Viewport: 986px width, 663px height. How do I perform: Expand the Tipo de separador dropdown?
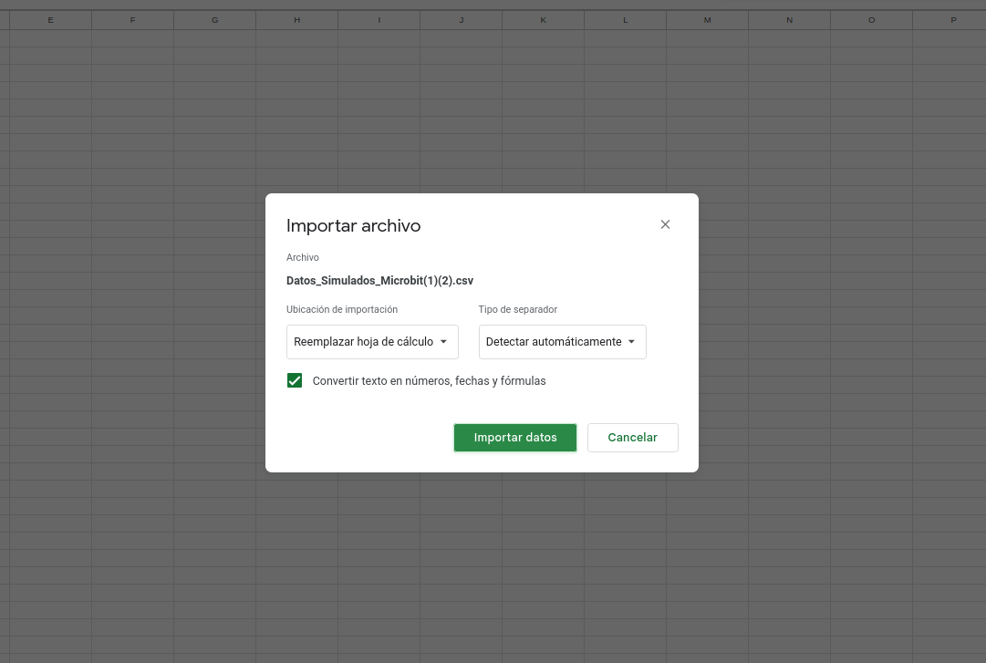tap(562, 342)
